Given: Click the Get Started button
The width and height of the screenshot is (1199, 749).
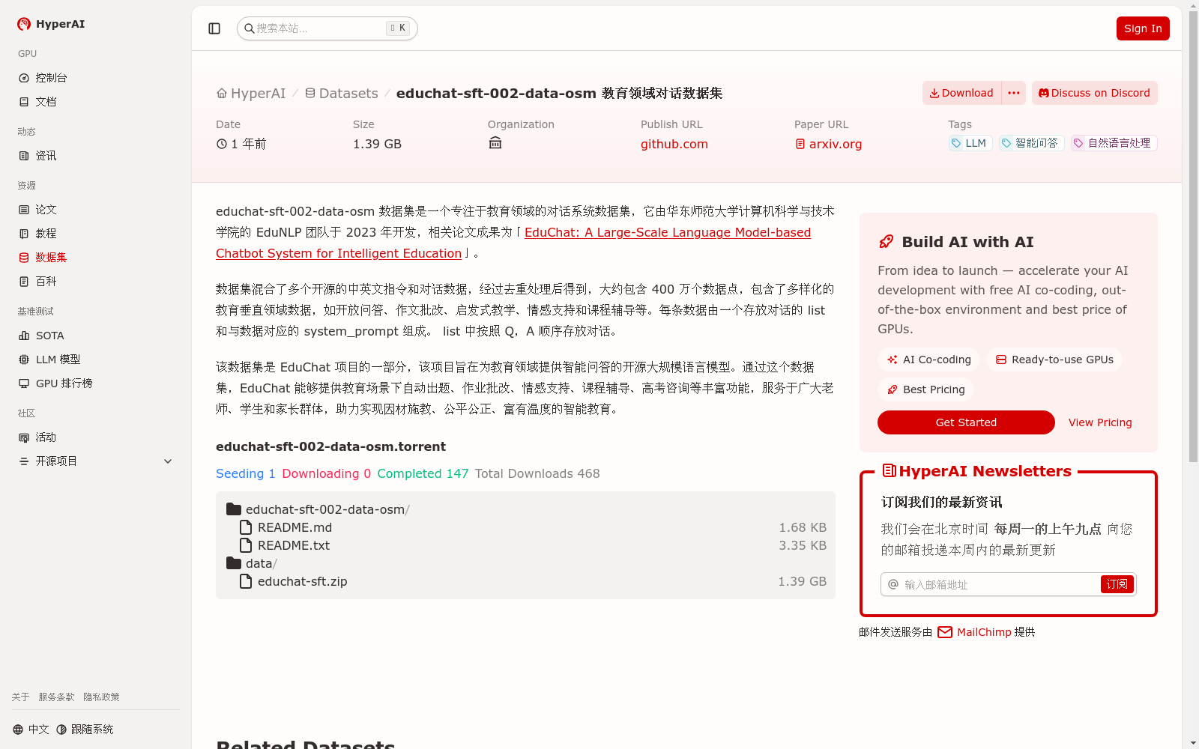Looking at the screenshot, I should coord(966,422).
